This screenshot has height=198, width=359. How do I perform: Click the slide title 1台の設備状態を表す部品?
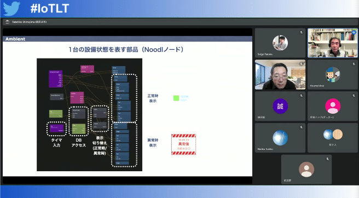[x=126, y=49]
